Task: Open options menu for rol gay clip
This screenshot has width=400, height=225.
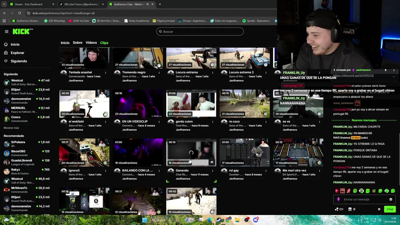Action: pyautogui.click(x=266, y=171)
